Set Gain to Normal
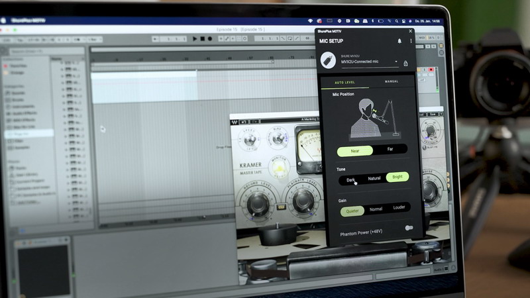The height and width of the screenshot is (298, 530). click(x=375, y=208)
